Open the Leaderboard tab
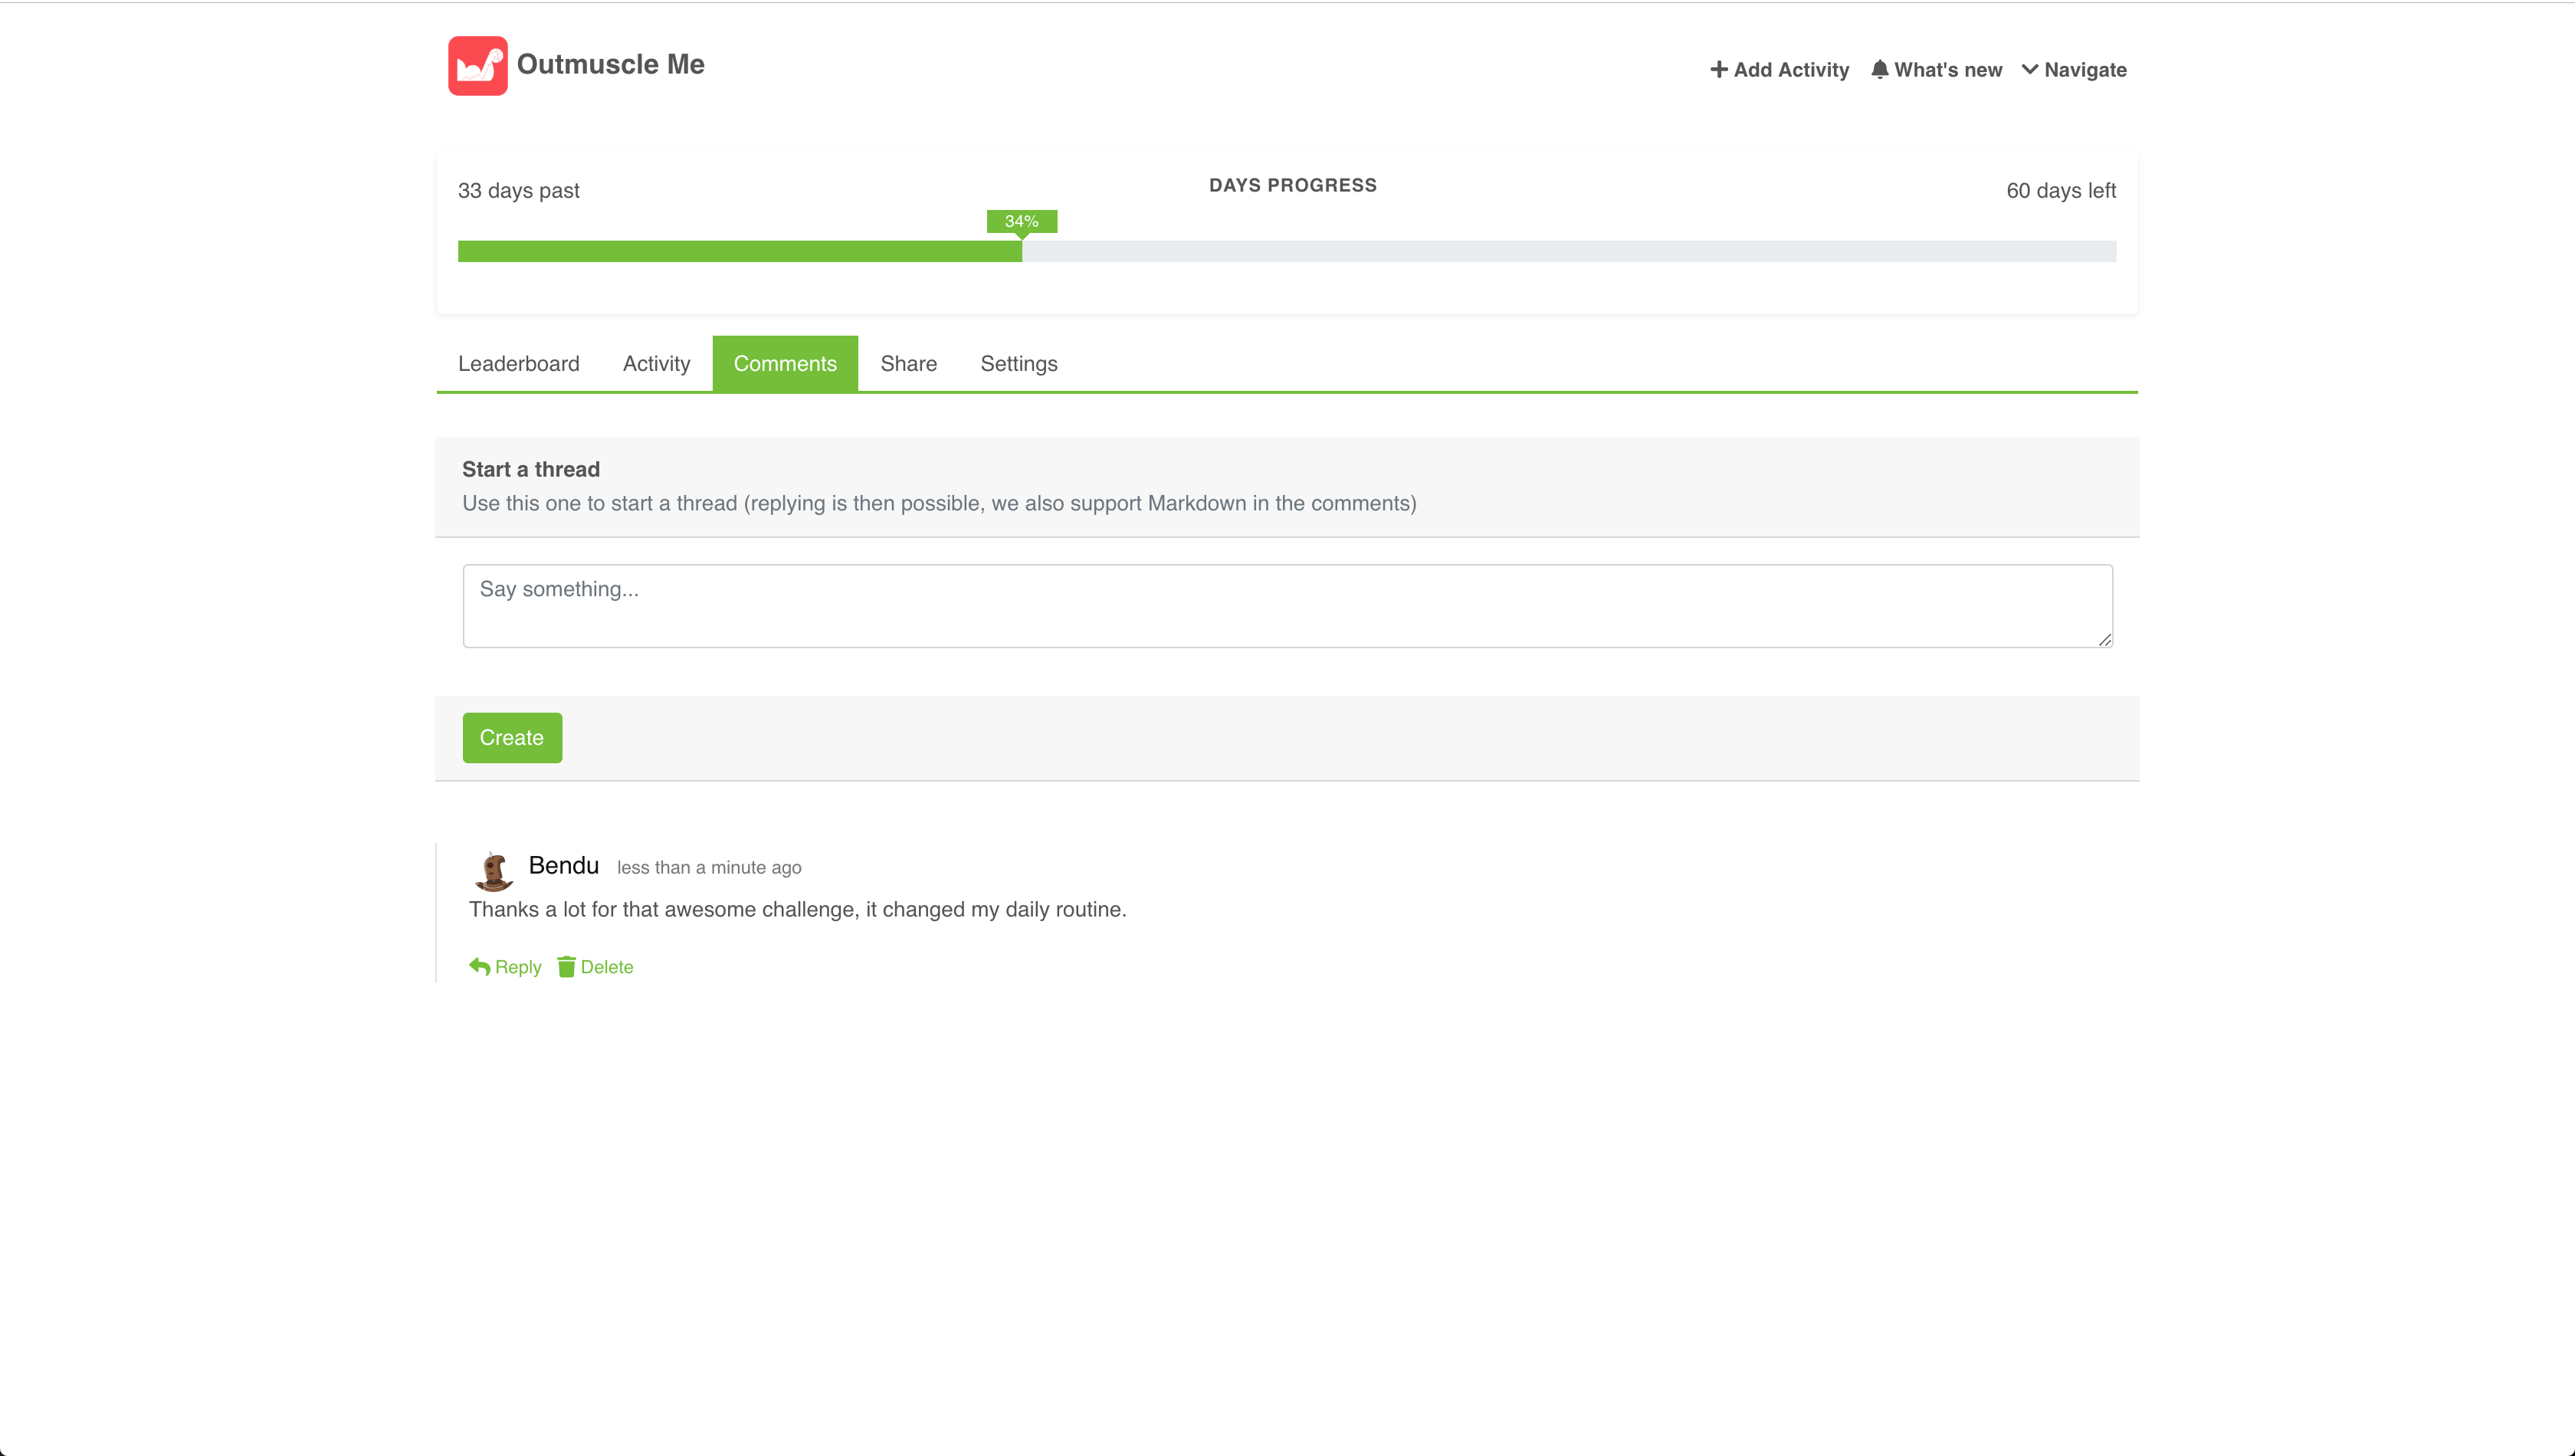2575x1456 pixels. [x=518, y=364]
